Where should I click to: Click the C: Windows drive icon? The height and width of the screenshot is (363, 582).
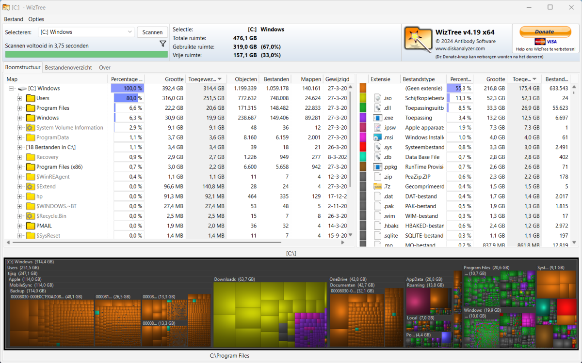point(22,89)
